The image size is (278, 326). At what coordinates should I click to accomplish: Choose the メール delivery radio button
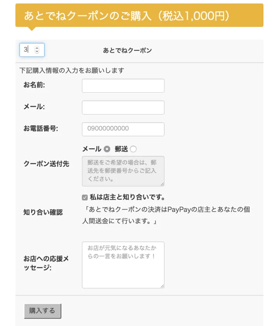pos(107,149)
